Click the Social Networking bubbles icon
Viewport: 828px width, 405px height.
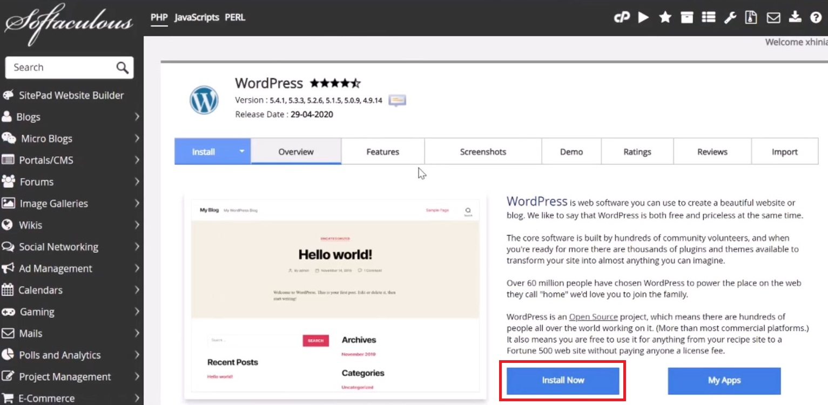tap(8, 247)
